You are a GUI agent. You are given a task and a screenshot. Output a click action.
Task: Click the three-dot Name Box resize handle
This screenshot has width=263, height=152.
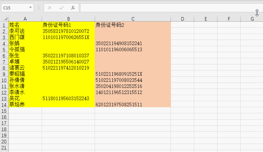(x=39, y=8)
